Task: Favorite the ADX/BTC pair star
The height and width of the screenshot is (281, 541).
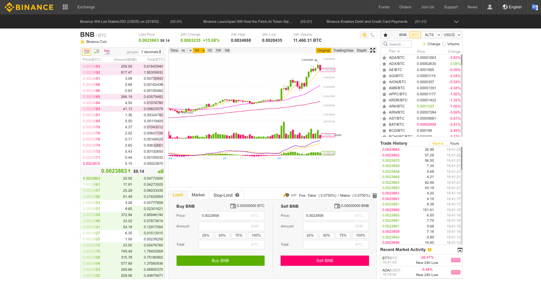Action: click(384, 64)
